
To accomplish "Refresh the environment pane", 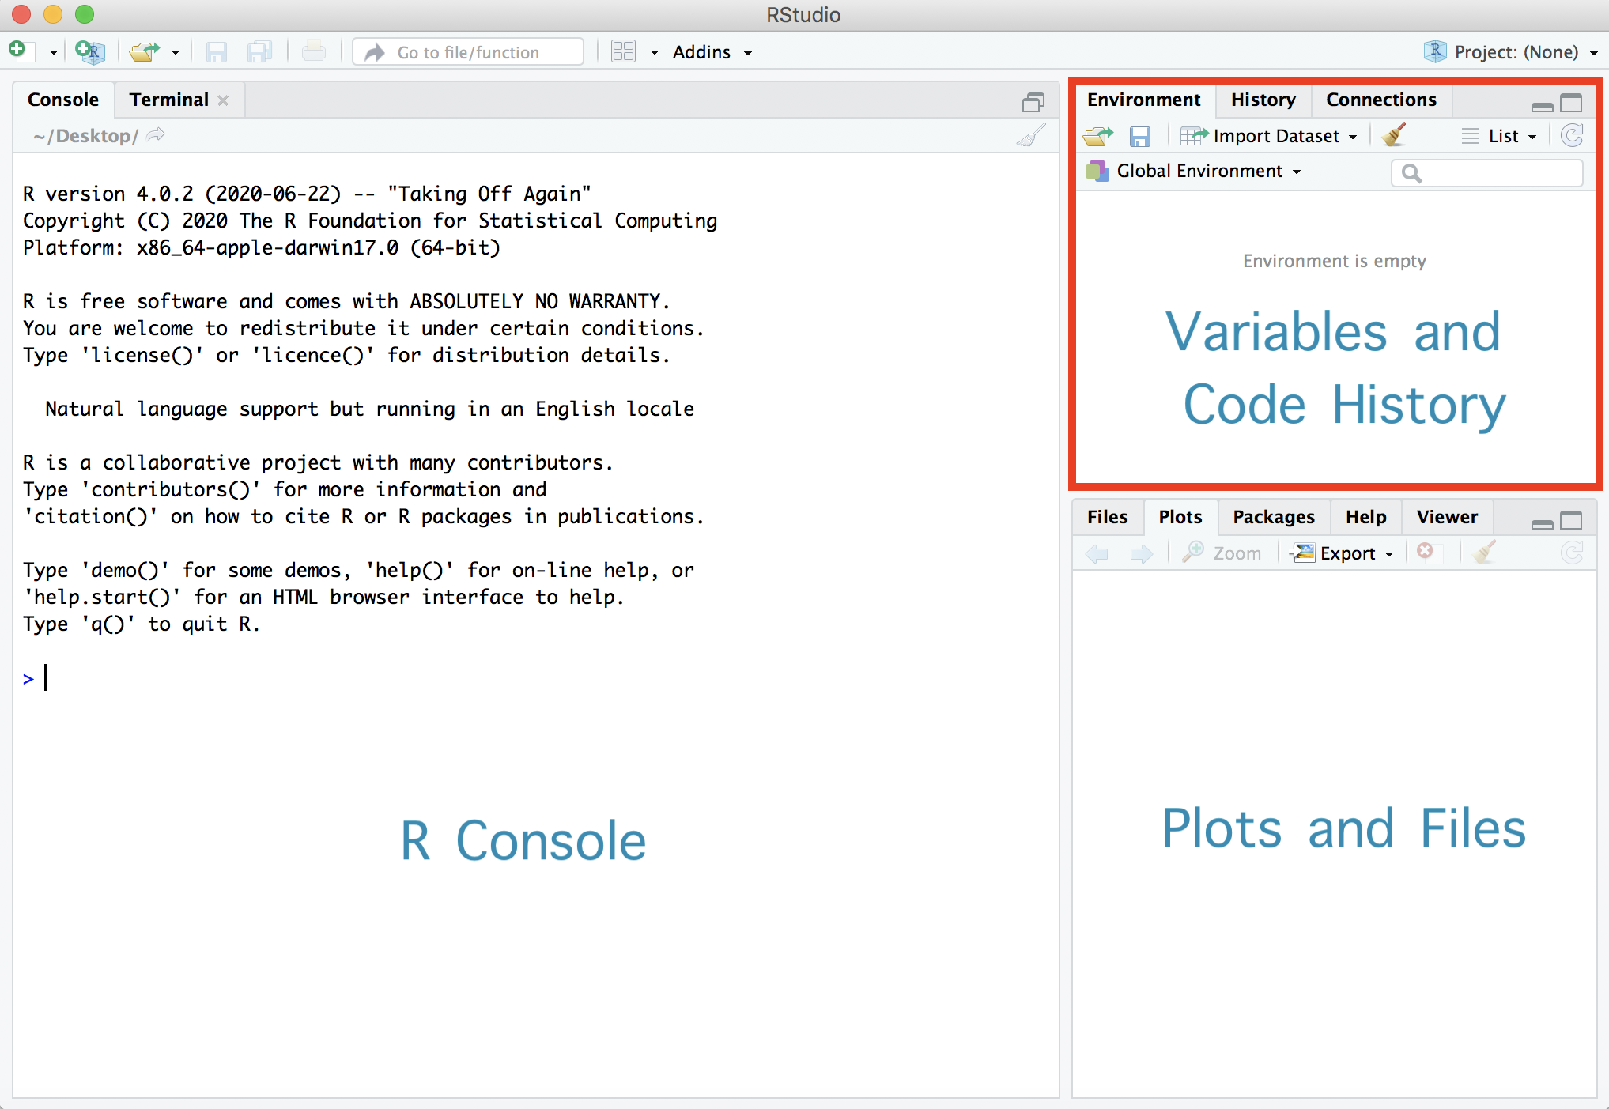I will coord(1572,136).
